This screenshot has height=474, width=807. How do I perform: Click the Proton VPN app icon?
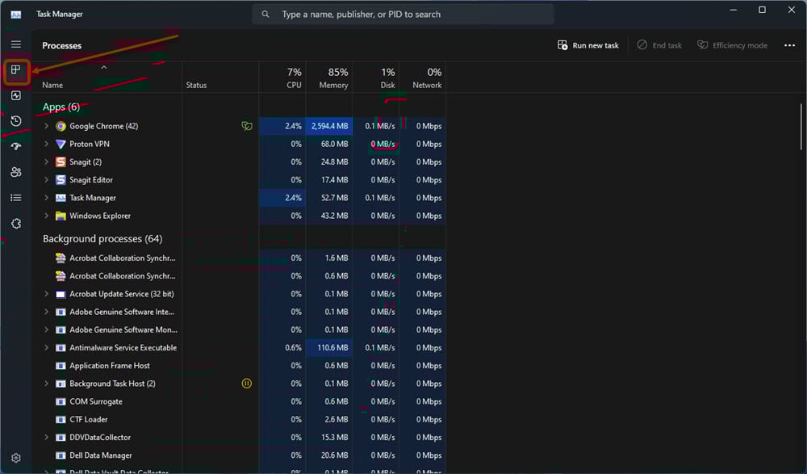(61, 145)
